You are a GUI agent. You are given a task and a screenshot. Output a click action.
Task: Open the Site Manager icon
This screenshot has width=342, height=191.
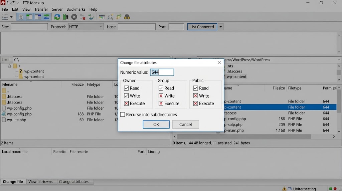pyautogui.click(x=5, y=17)
